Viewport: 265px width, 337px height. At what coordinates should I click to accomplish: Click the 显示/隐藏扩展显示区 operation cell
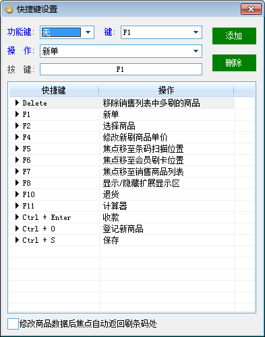tap(167, 183)
